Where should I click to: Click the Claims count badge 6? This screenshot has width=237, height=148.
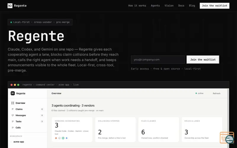pos(42,109)
